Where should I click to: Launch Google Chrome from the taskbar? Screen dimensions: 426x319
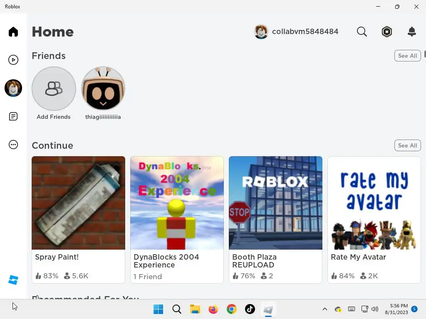coord(231,309)
